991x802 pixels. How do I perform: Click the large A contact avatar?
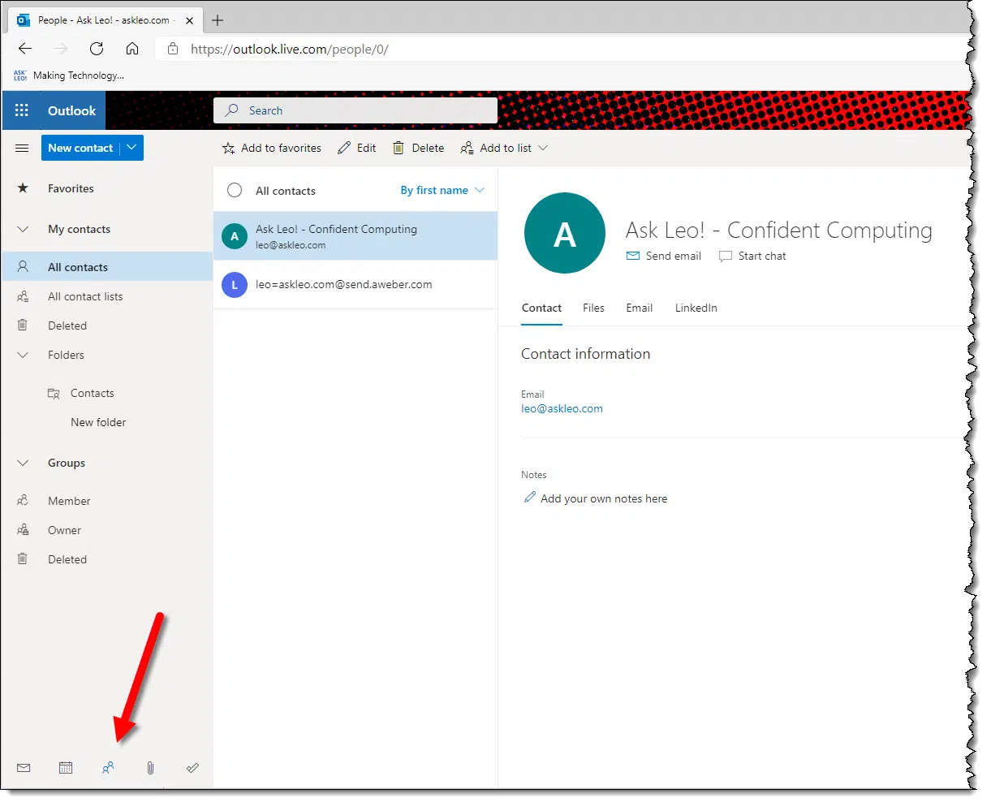[x=565, y=233]
